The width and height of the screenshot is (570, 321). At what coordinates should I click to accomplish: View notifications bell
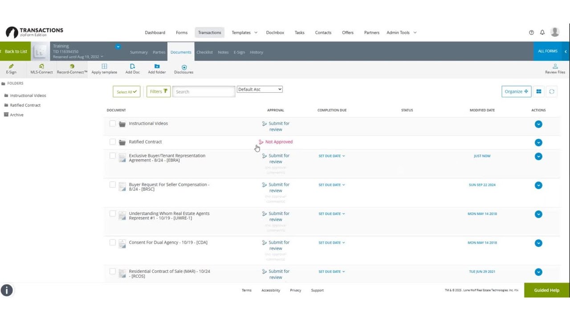[x=542, y=33]
